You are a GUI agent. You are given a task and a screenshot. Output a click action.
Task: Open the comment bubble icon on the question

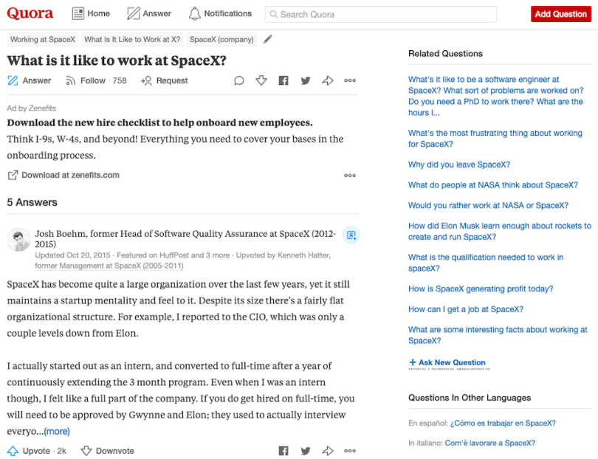tap(239, 80)
